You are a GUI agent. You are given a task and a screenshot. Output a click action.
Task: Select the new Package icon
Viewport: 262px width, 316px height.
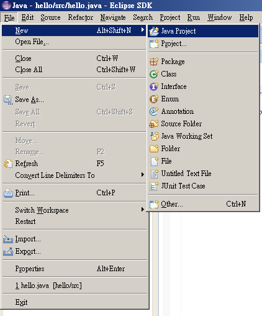click(154, 62)
